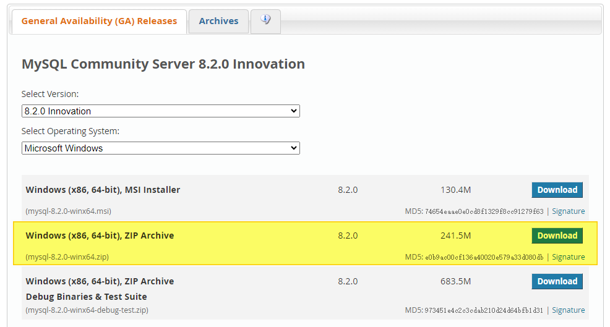Open the Select Version dropdown
The image size is (610, 327).
click(x=161, y=111)
